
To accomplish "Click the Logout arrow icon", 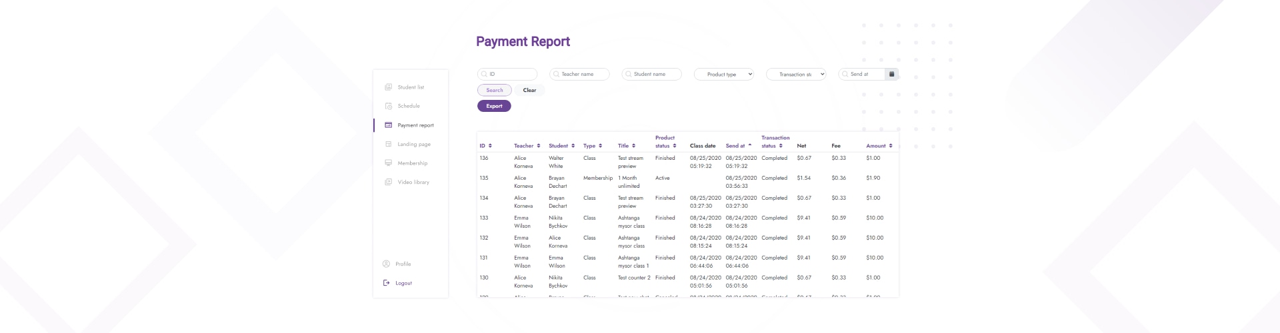I will pos(386,283).
